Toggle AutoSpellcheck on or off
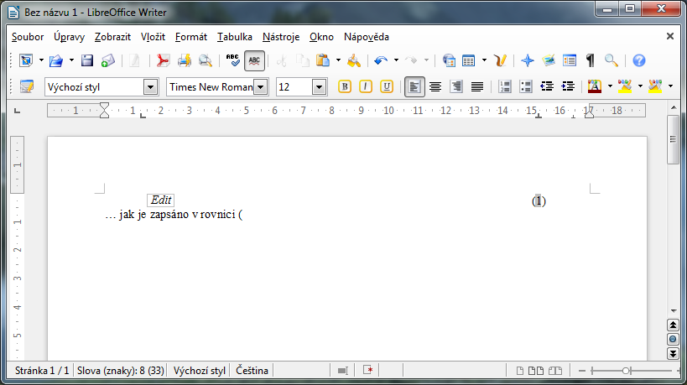This screenshot has width=687, height=385. pyautogui.click(x=254, y=60)
